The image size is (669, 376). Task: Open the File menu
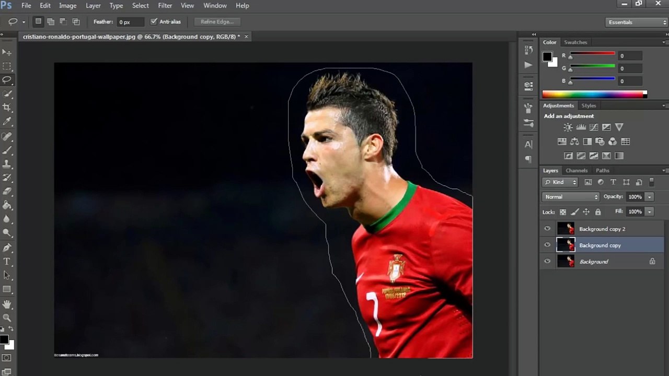tap(26, 5)
